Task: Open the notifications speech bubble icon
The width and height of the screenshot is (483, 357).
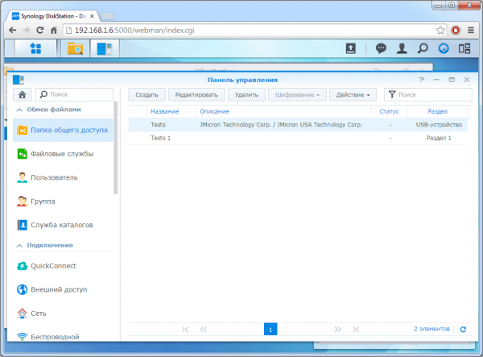Action: click(382, 48)
